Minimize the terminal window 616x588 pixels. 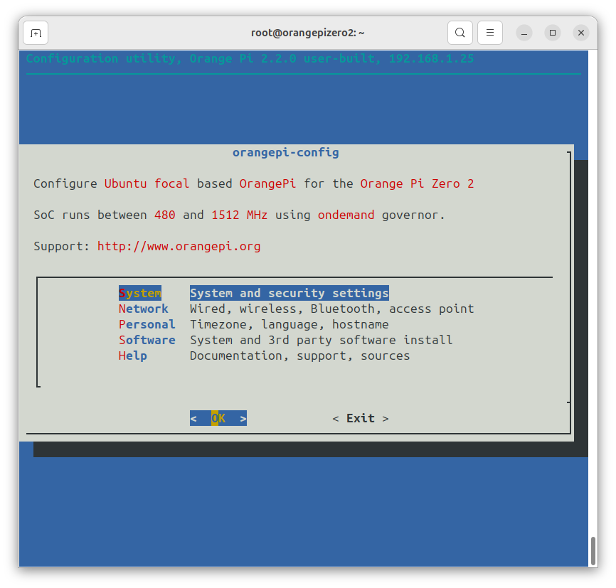click(x=524, y=33)
